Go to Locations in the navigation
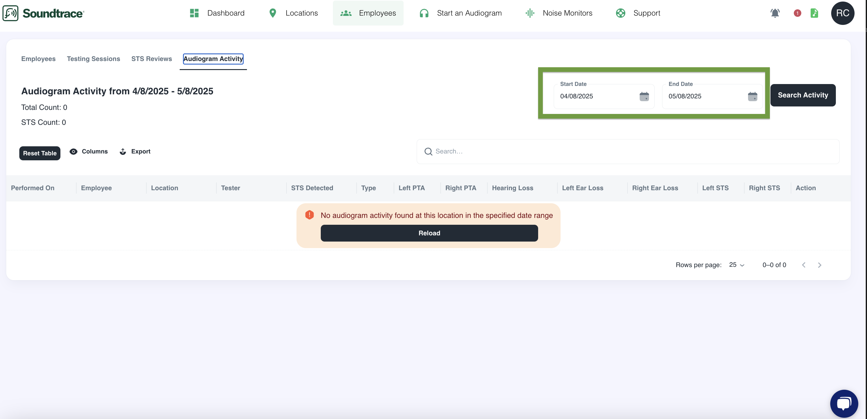This screenshot has width=867, height=419. pyautogui.click(x=293, y=13)
